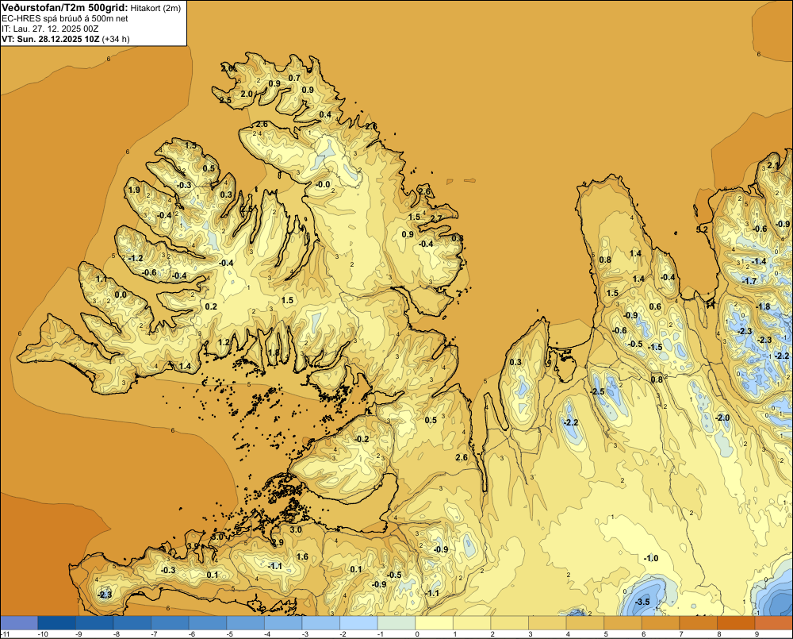Click the -2.5 temperature value on the map
Image resolution: width=793 pixels, height=639 pixels.
598,391
